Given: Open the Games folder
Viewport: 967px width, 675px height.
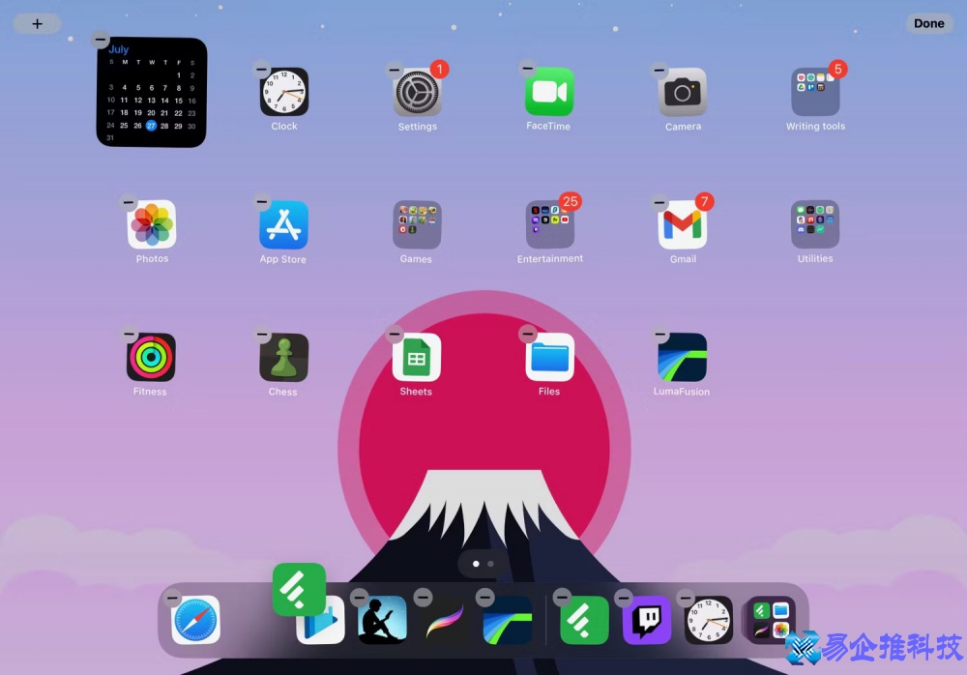Looking at the screenshot, I should (416, 223).
